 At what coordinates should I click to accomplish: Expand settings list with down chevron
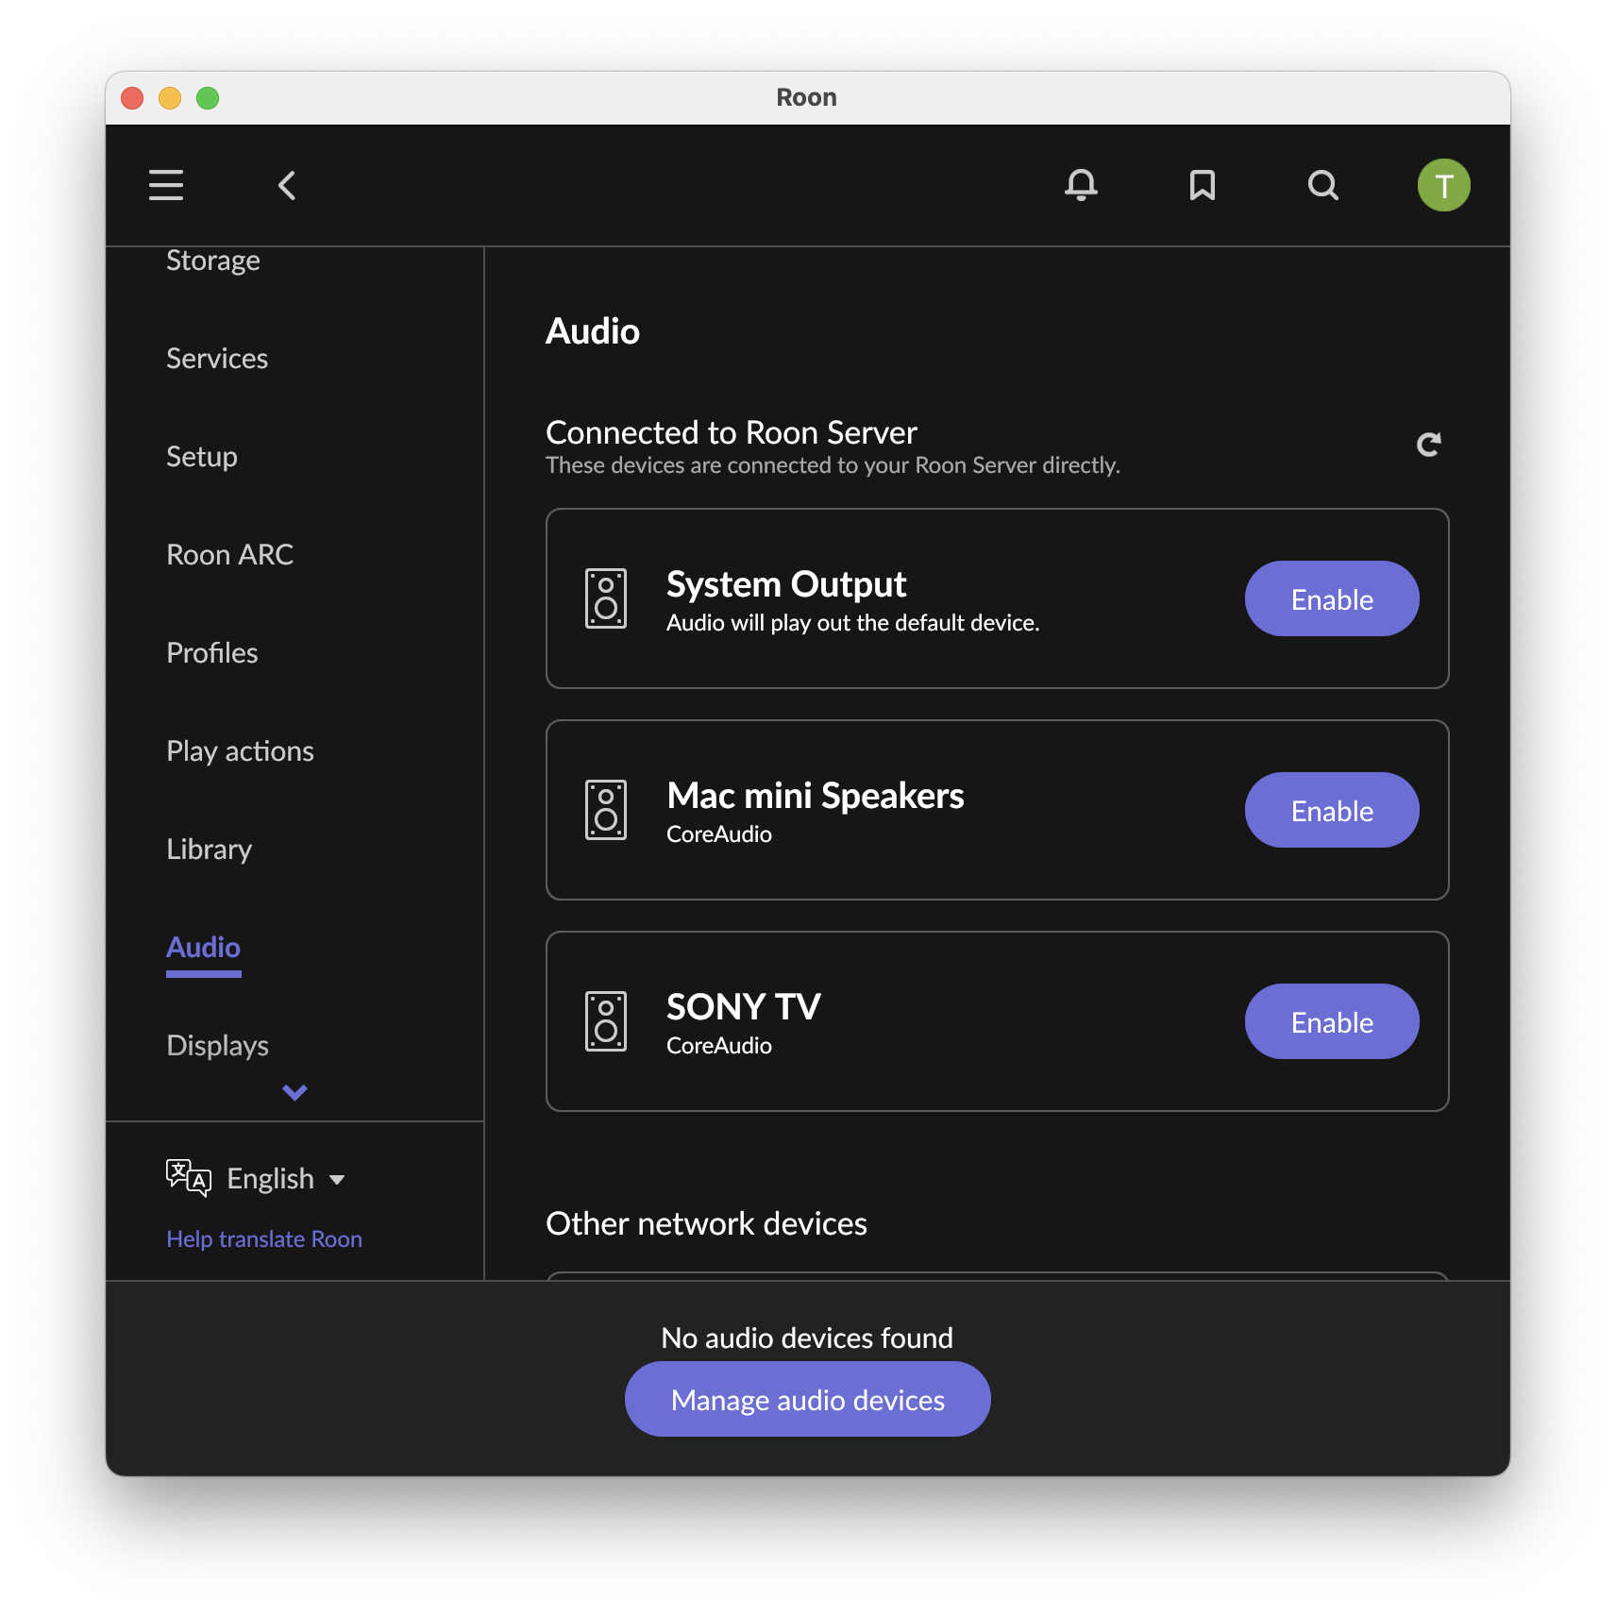[x=295, y=1092]
